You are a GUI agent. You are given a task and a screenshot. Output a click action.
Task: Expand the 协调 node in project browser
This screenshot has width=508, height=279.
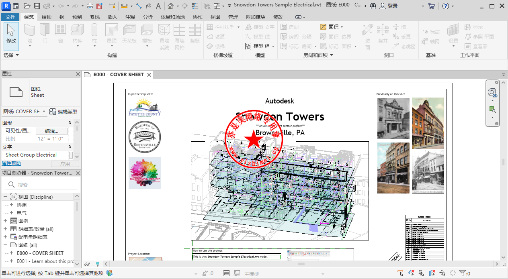tap(12, 205)
